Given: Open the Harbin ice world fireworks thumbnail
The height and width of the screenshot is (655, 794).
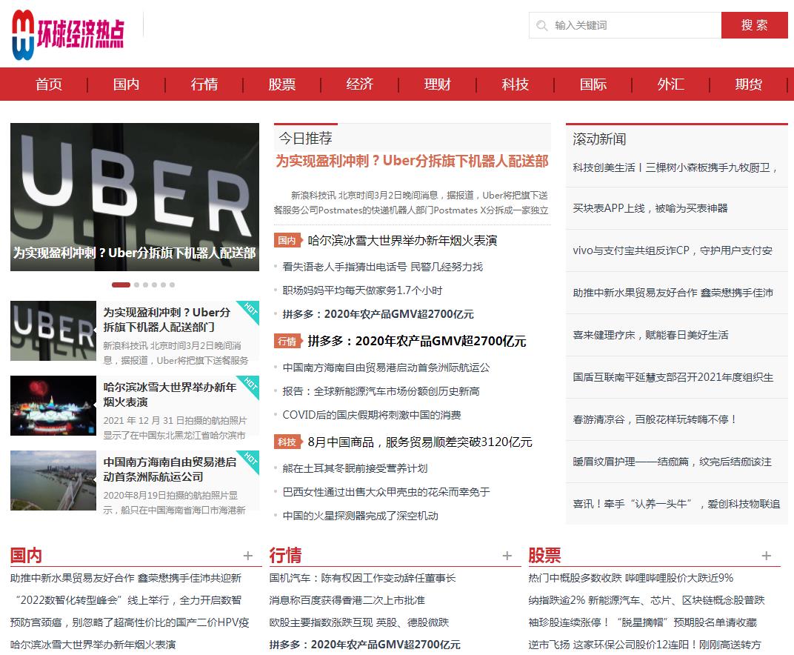Looking at the screenshot, I should [x=53, y=405].
